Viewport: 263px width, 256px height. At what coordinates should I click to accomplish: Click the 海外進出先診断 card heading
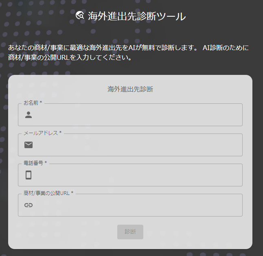[x=130, y=89]
